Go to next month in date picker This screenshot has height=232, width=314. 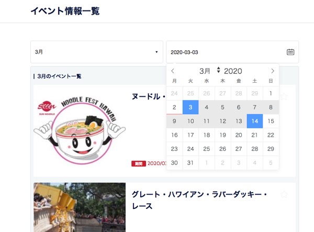pyautogui.click(x=273, y=71)
